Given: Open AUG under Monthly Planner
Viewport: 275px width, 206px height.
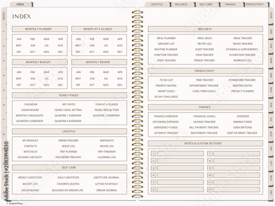Looking at the screenshot, I should 61,46.
